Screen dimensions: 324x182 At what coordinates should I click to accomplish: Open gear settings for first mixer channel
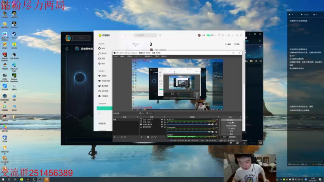click(216, 125)
